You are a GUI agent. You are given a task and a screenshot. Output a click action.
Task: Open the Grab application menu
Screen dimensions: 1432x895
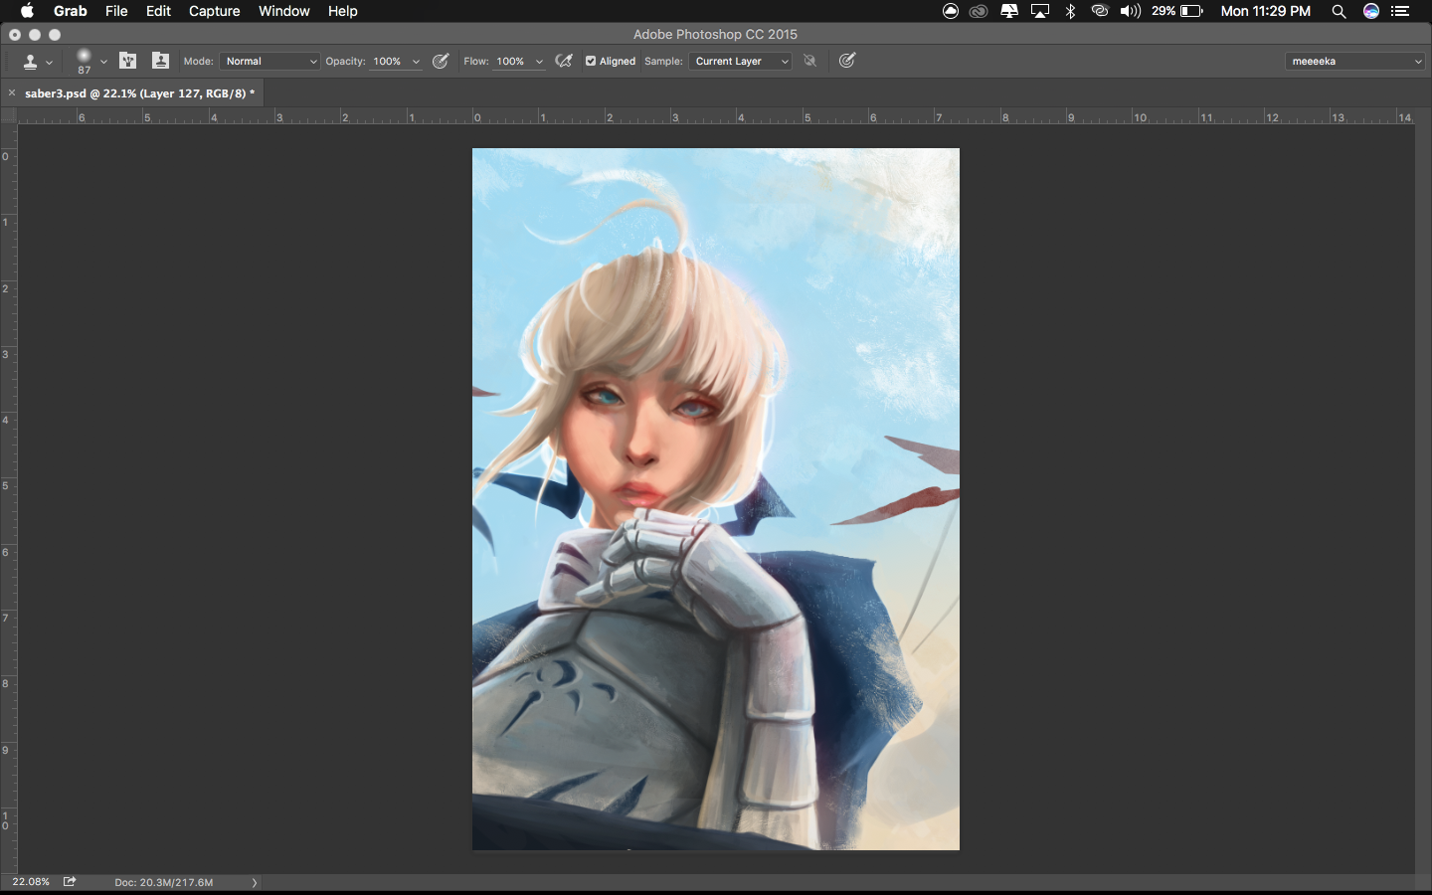click(71, 11)
